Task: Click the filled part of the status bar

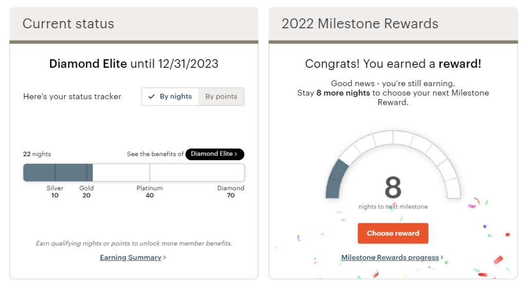Action: click(x=58, y=173)
